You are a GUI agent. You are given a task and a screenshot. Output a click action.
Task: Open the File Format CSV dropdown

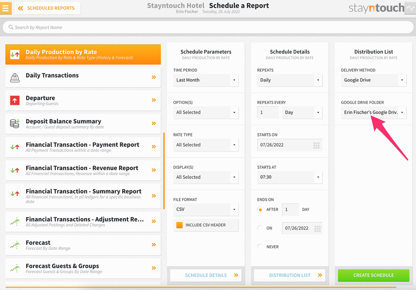(206, 209)
